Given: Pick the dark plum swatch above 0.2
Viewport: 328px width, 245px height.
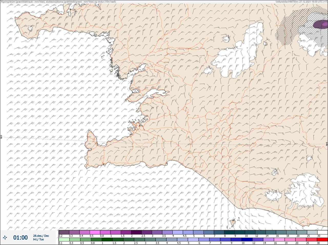Looking at the screenshot, I should (x=64, y=232).
